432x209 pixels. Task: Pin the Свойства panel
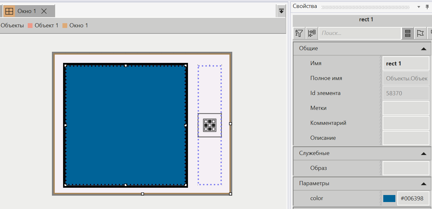[x=427, y=6]
